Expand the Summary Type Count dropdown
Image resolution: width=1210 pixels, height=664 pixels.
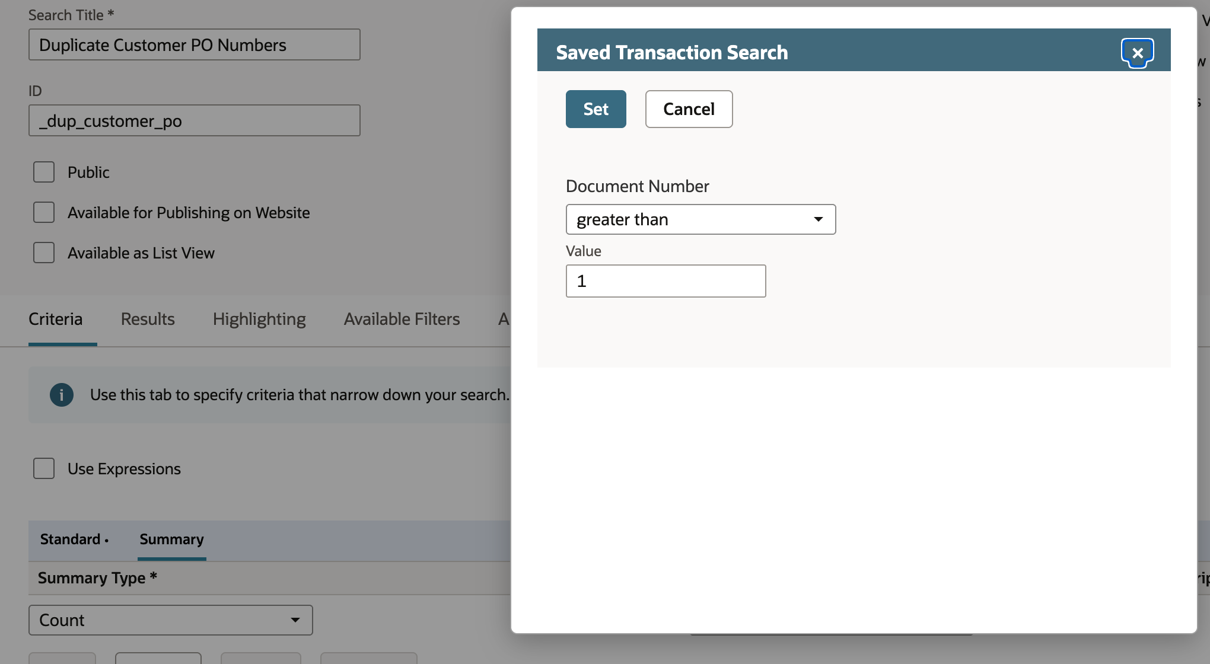point(171,620)
